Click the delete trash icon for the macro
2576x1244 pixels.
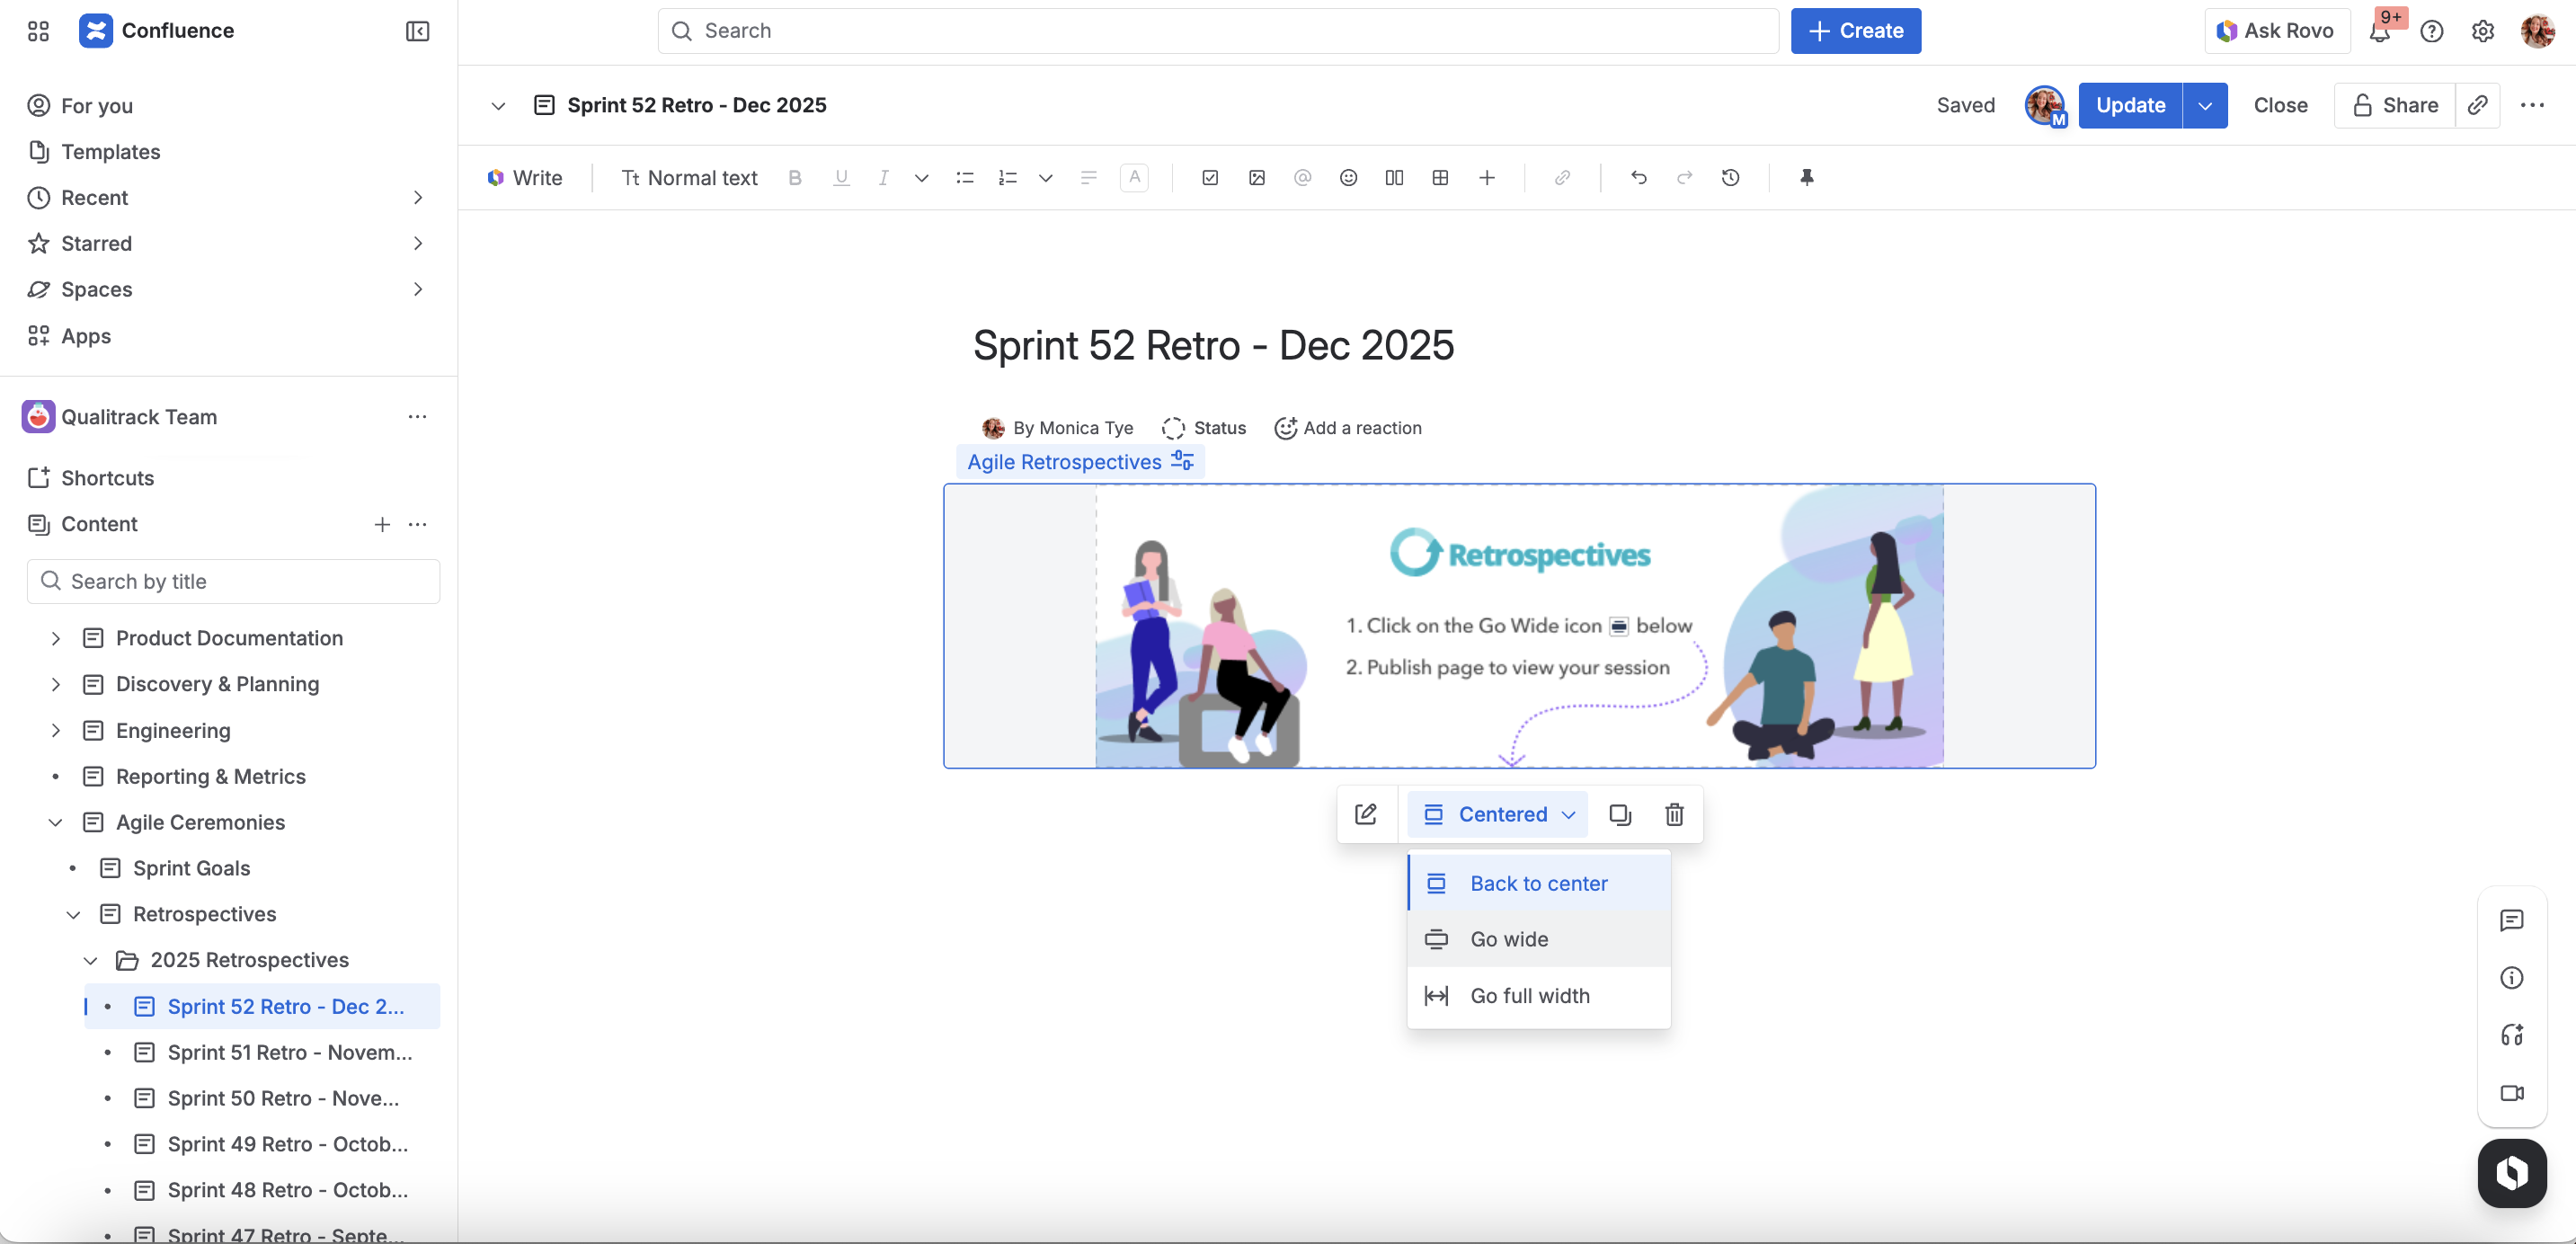coord(1674,814)
